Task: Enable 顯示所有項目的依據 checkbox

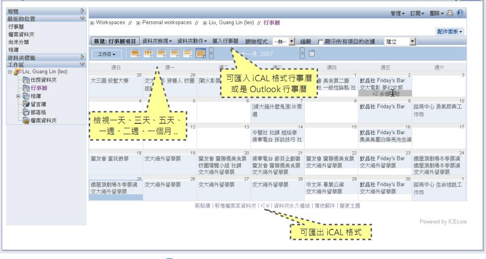Action: 321,42
